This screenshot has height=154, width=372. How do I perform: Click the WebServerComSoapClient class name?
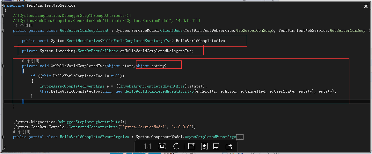pyautogui.click(x=84, y=31)
